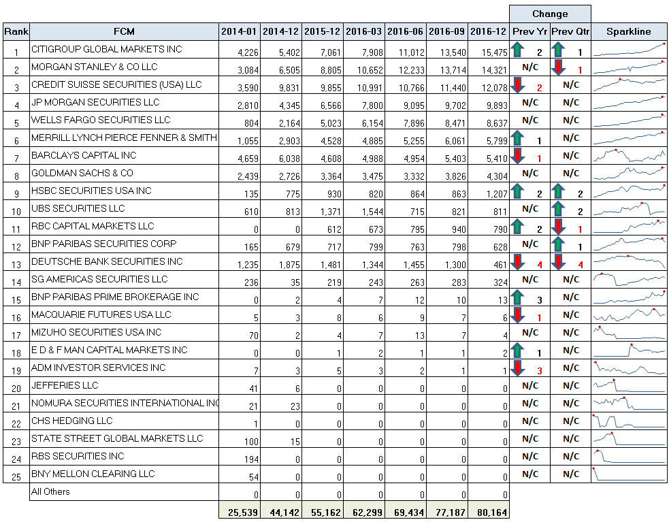Image resolution: width=669 pixels, height=522 pixels.
Task: Click the N/C Prev Yr cell for JP Morgan
Action: click(x=530, y=103)
